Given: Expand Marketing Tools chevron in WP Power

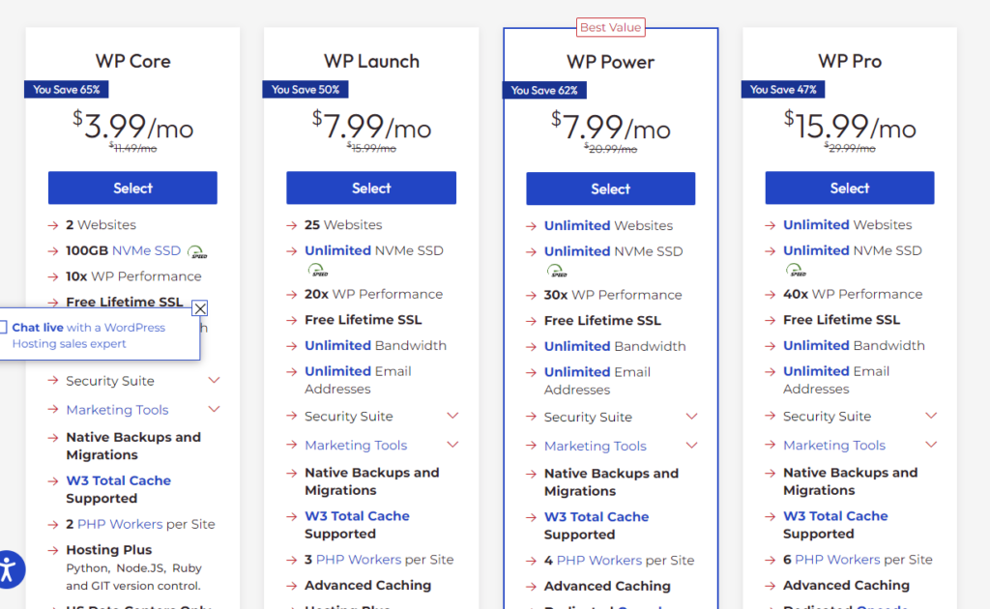Looking at the screenshot, I should click(x=692, y=445).
